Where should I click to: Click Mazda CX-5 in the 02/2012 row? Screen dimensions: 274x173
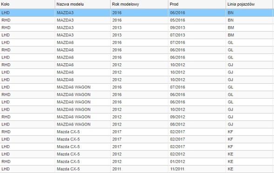tap(68, 154)
